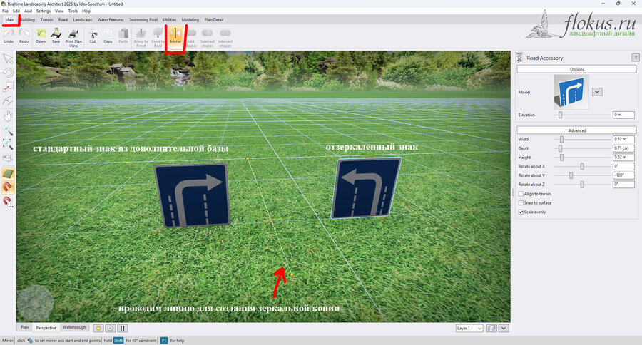
Task: Select the edit points curve tool
Action: 8,101
